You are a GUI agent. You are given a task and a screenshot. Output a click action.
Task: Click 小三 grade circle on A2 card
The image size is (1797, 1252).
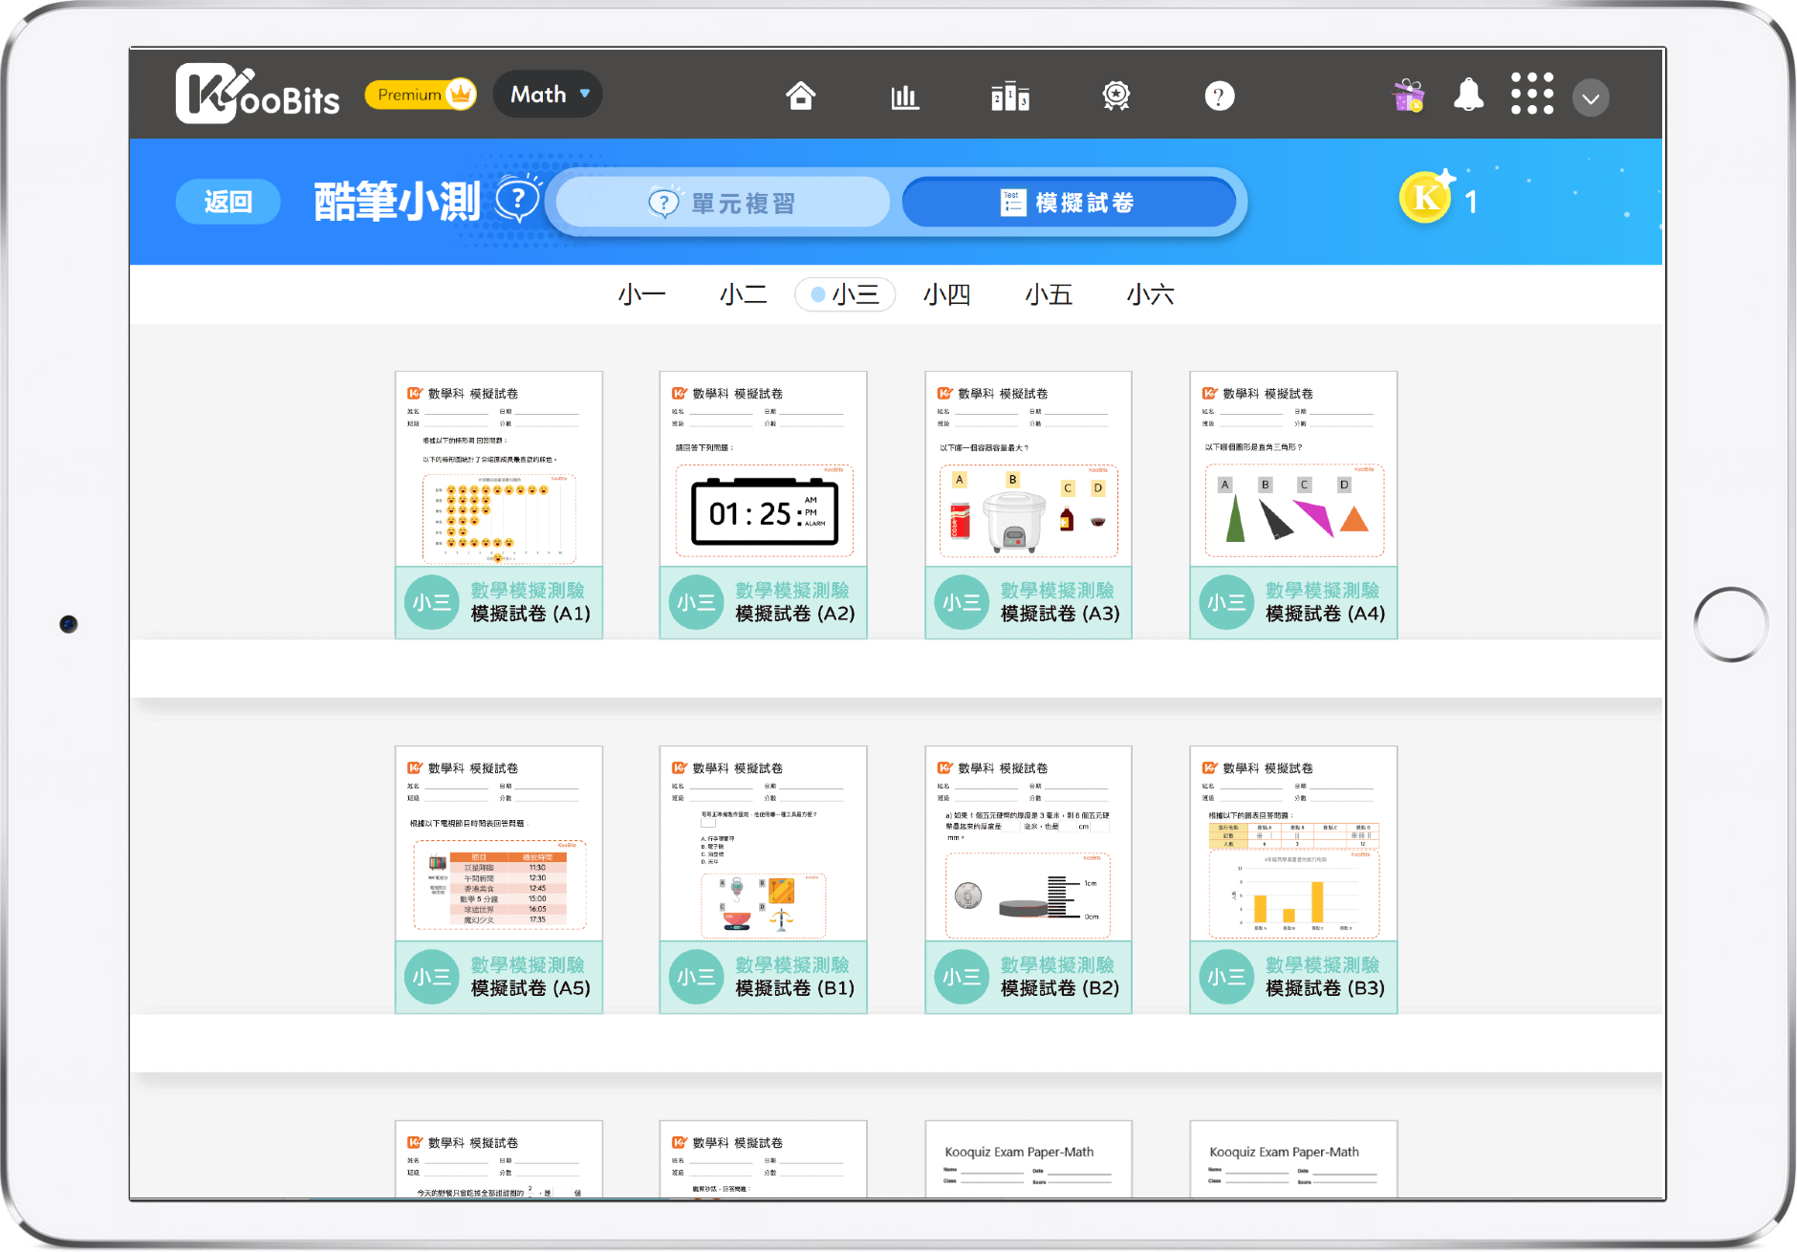[697, 602]
